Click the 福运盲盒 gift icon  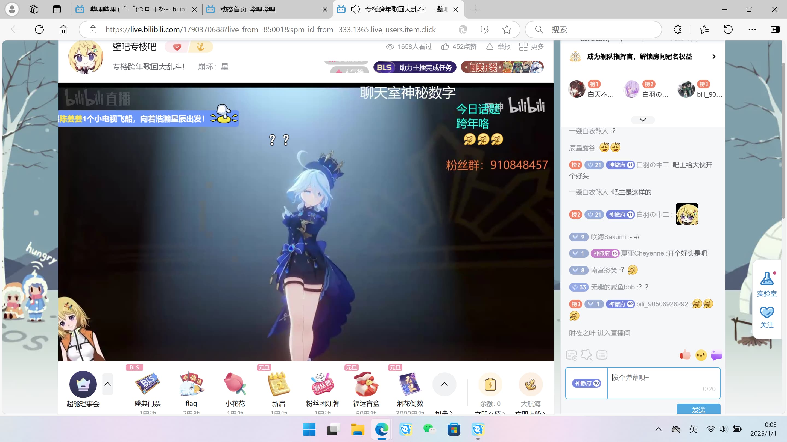pyautogui.click(x=366, y=384)
